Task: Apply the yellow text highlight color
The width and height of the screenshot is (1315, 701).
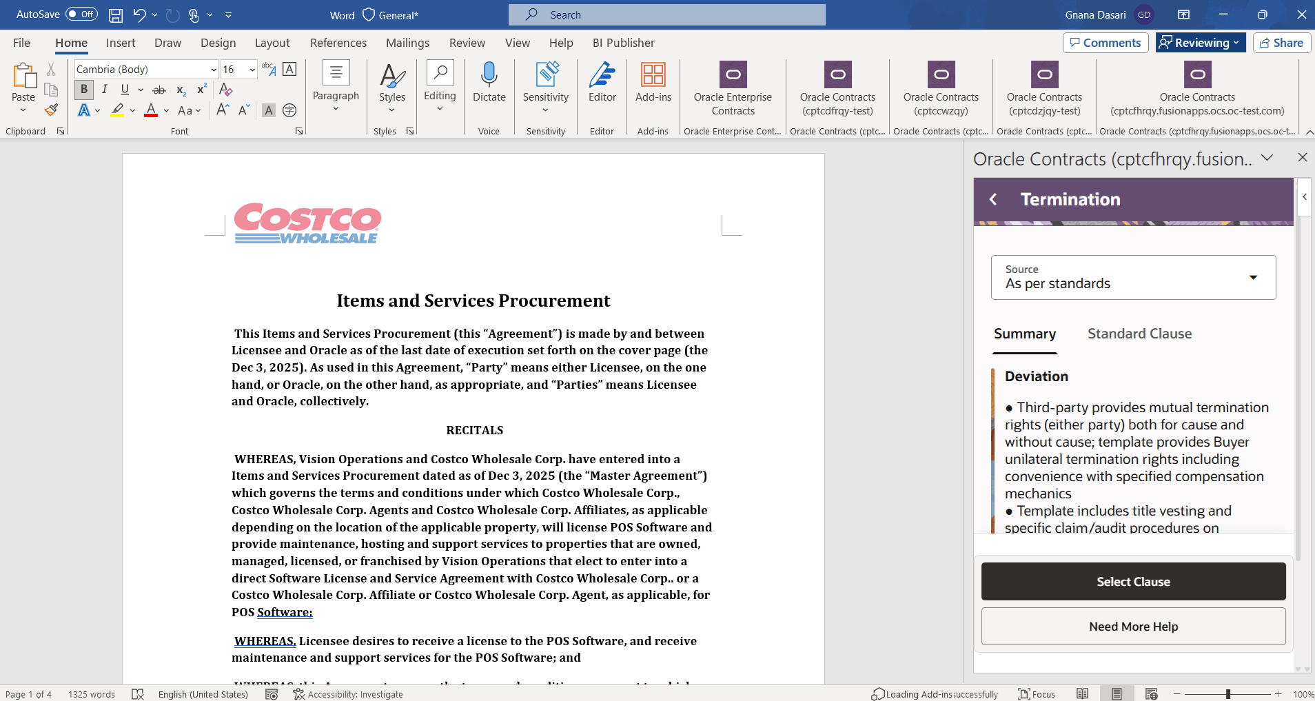Action: coord(117,110)
